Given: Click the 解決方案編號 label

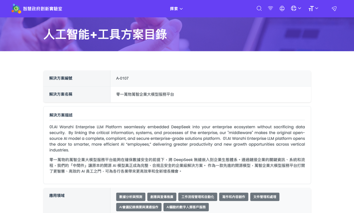Looking at the screenshot, I should pyautogui.click(x=61, y=78).
